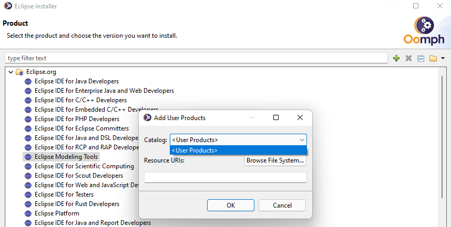Click icon of Eclipse IDE for Scientific Computing
Viewport: 451px width, 227px height.
[x=28, y=166]
